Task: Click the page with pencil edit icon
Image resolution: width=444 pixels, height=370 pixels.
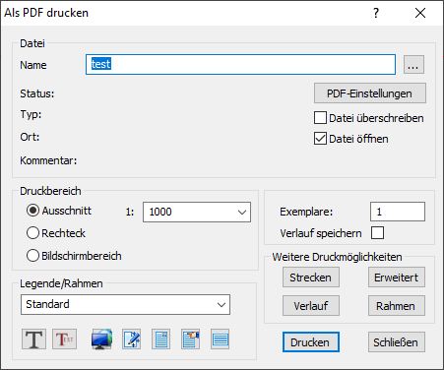Action: (x=131, y=339)
